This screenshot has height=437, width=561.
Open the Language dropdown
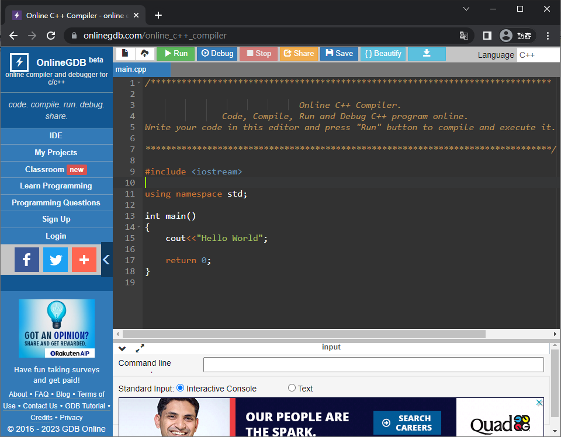coord(538,55)
